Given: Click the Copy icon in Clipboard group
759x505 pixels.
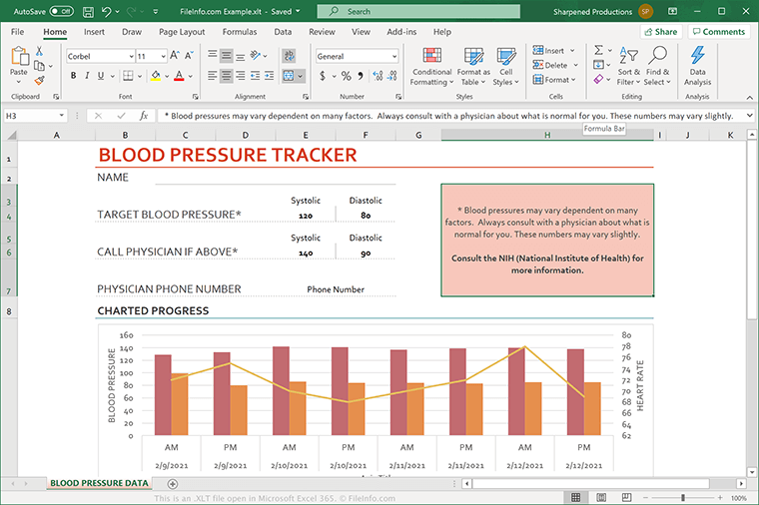Looking at the screenshot, I should coord(39,65).
